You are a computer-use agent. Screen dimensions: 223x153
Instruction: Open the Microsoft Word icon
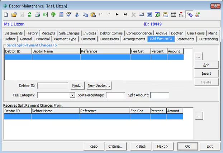(149, 15)
